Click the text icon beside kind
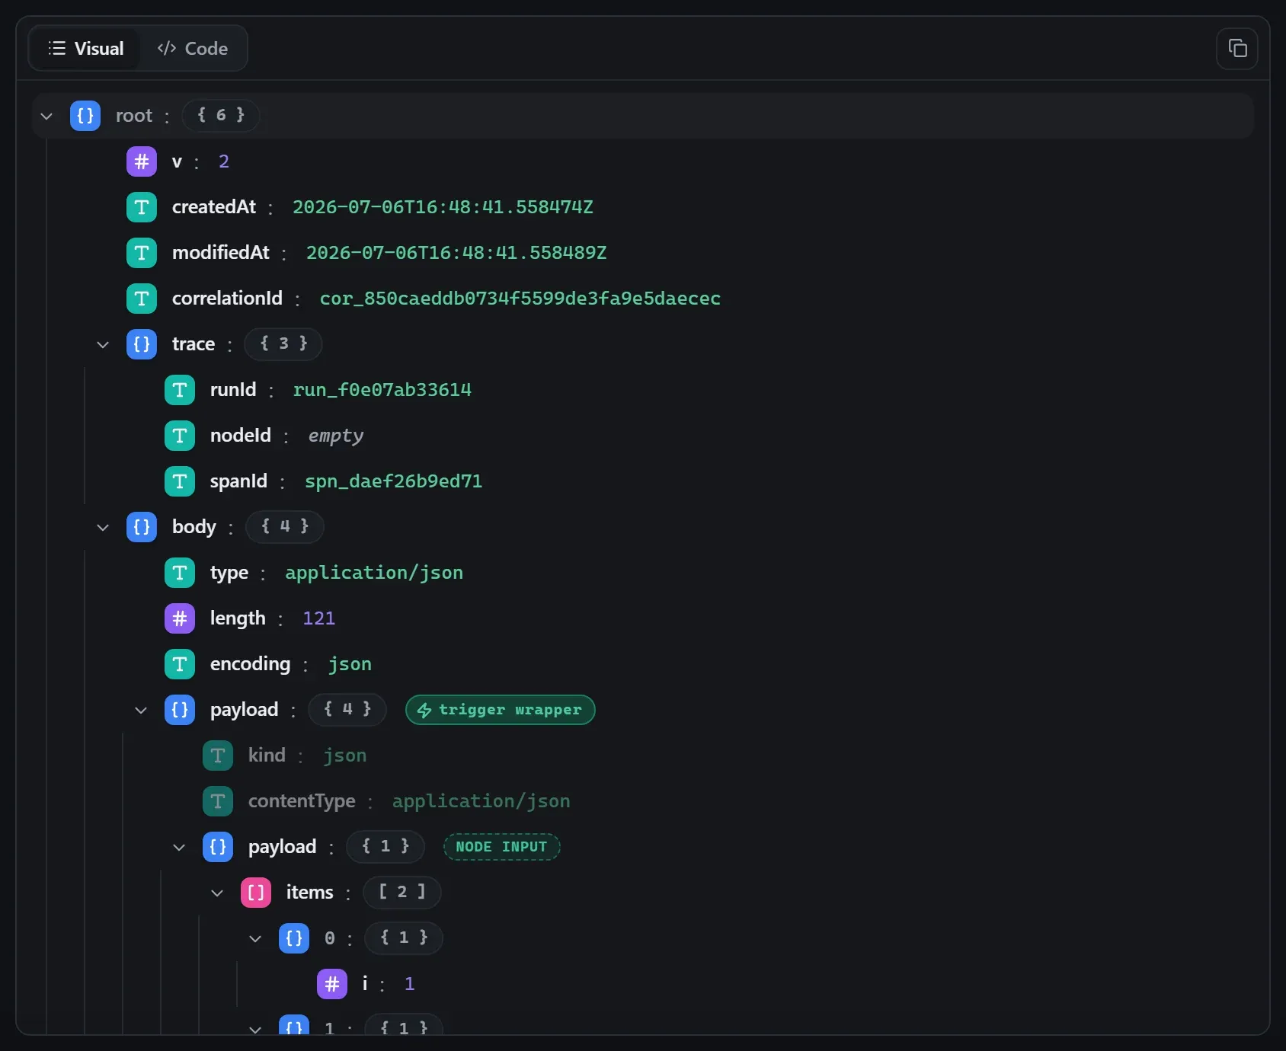Viewport: 1286px width, 1051px height. pos(218,756)
